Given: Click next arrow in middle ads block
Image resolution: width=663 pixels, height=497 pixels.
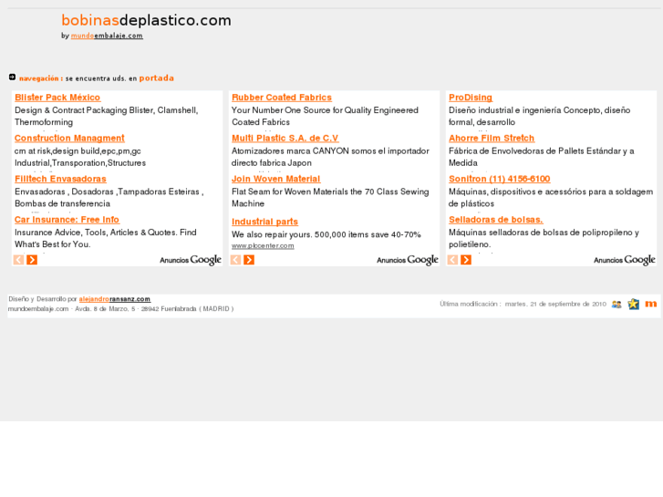Looking at the screenshot, I should [249, 260].
